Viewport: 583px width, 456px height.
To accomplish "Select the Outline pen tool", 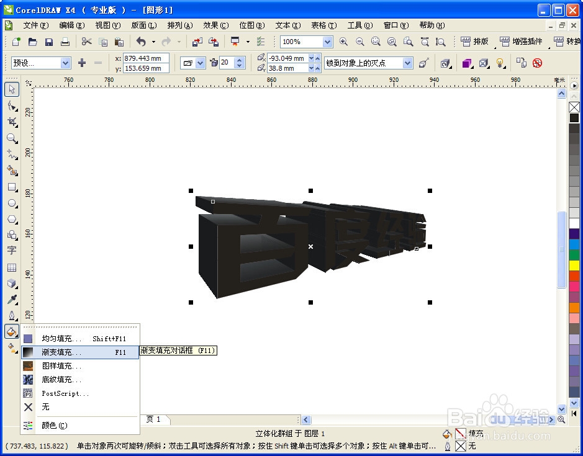I will coord(12,316).
